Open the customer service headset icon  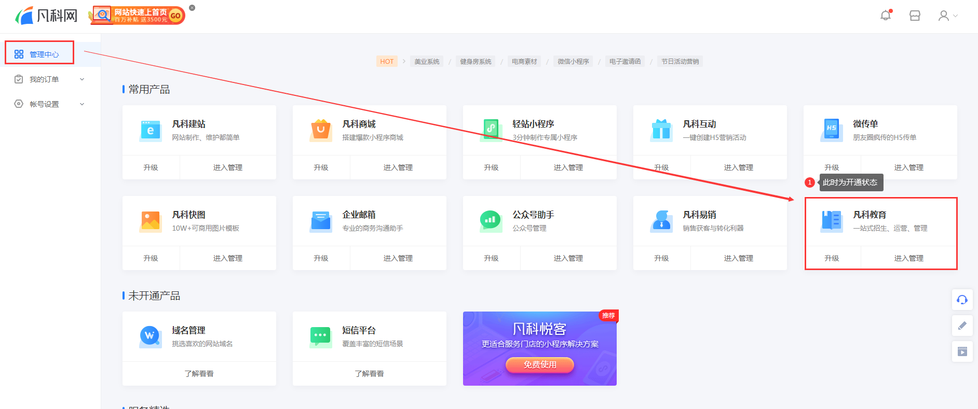962,300
